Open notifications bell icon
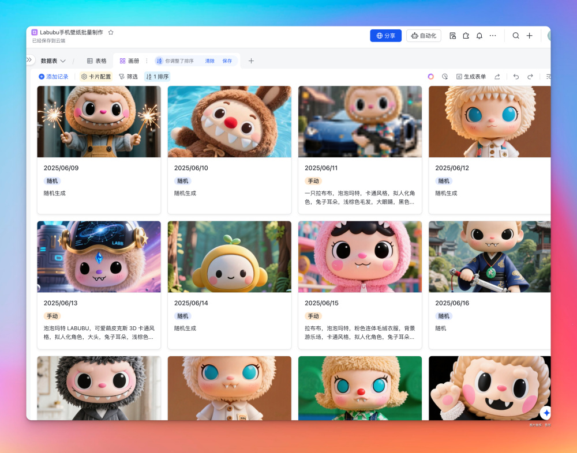The width and height of the screenshot is (577, 453). tap(479, 36)
